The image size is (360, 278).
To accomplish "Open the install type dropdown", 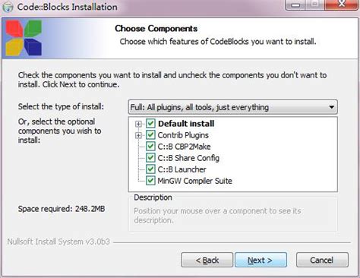I will point(233,107).
